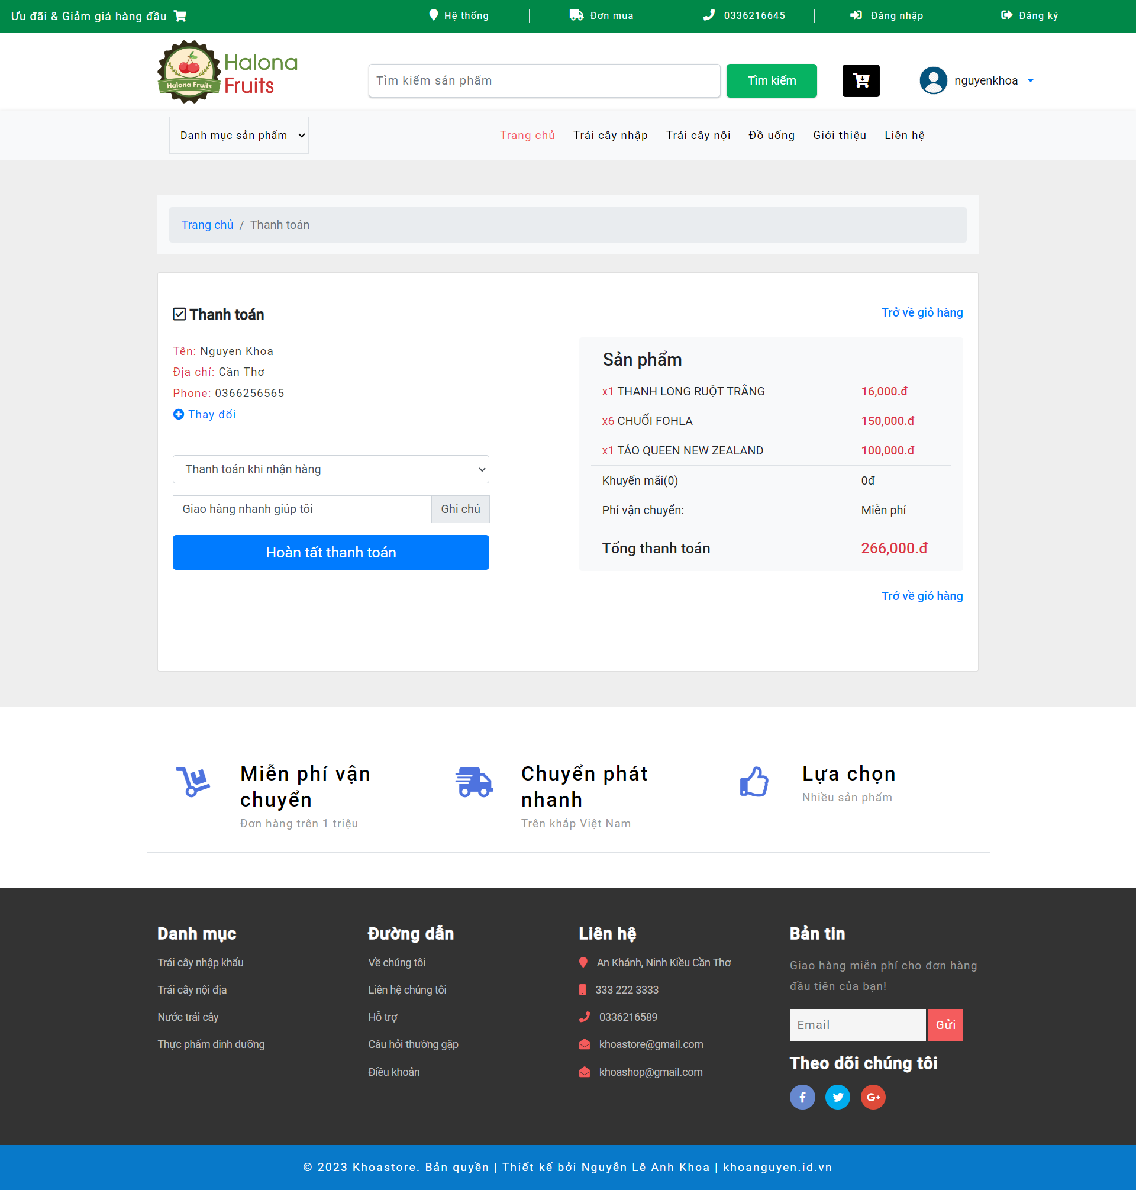Click the checkbox icon beside Thanh toán heading

179,314
